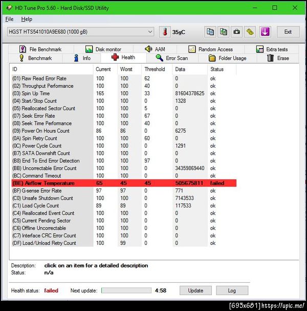Select the (07) Seek Error Rate row

pos(124,116)
